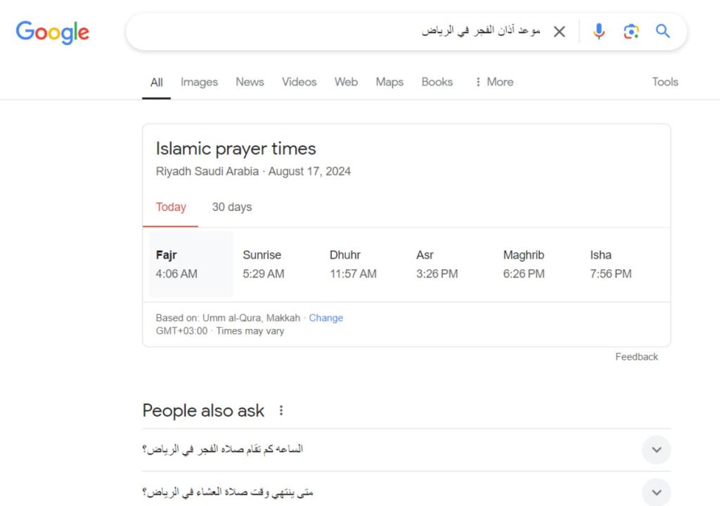Select the Fajr 4:06 AM cell
This screenshot has width=720, height=506.
point(191,264)
